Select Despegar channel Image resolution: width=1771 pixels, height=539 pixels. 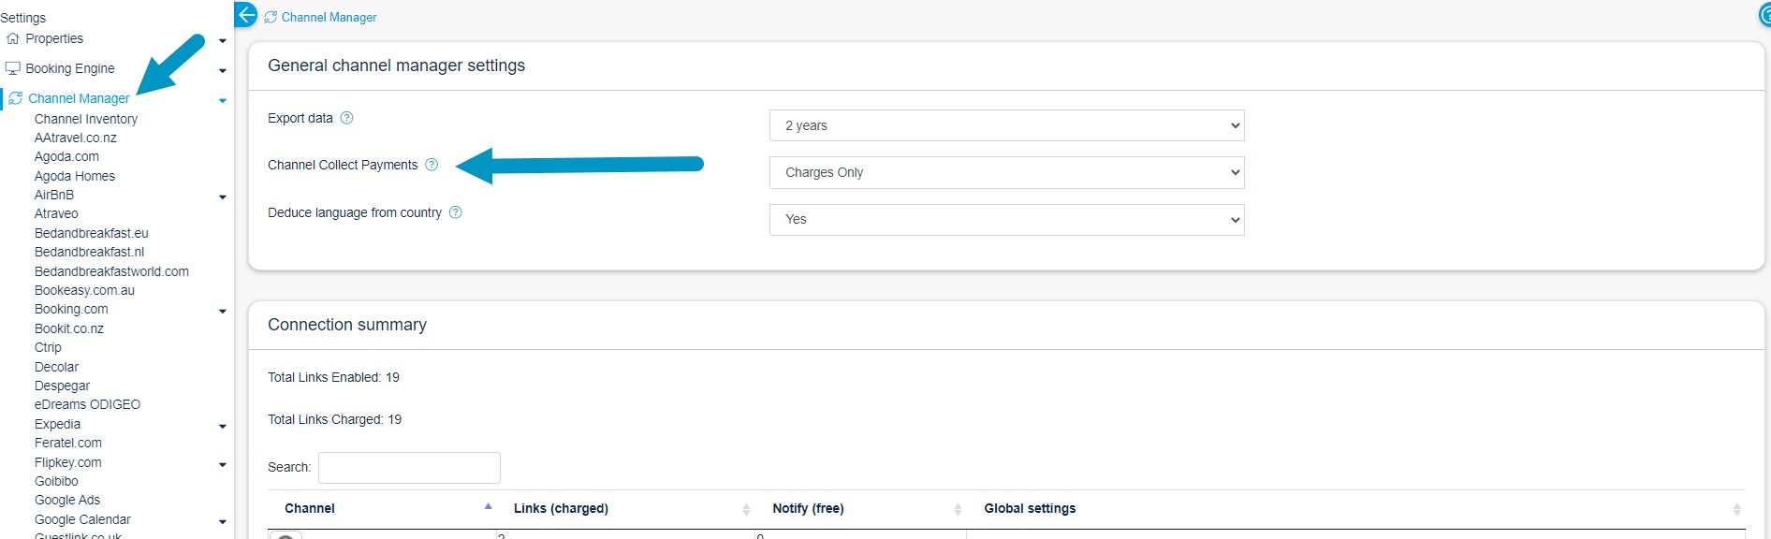(x=62, y=386)
